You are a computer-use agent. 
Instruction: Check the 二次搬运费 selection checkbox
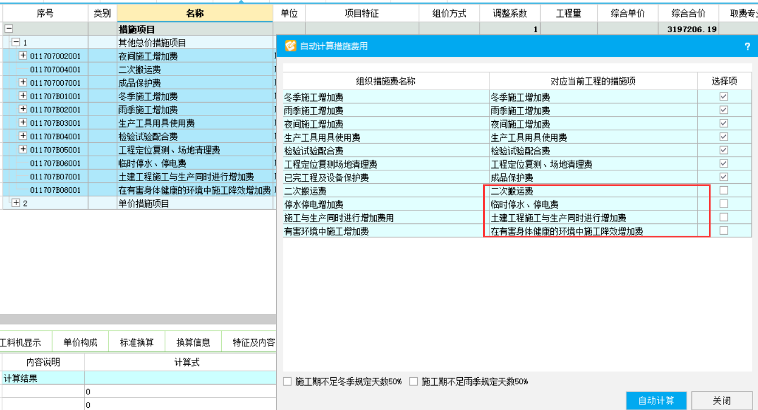pyautogui.click(x=724, y=190)
